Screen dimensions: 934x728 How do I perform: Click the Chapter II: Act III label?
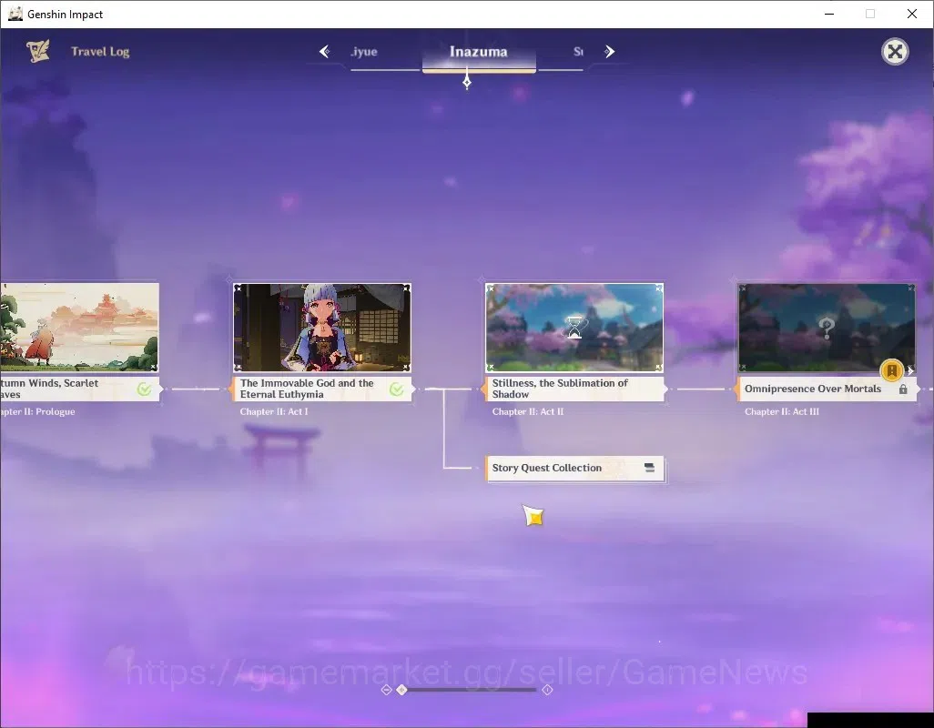coord(781,411)
